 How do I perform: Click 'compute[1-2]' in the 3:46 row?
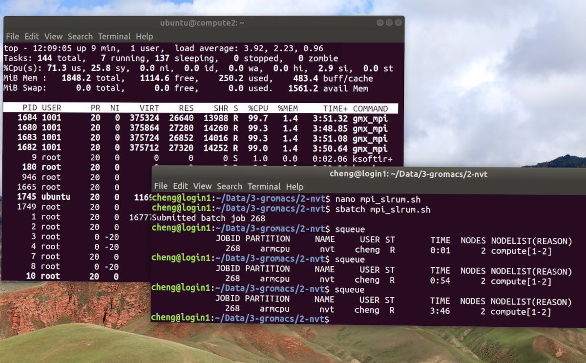(x=521, y=312)
